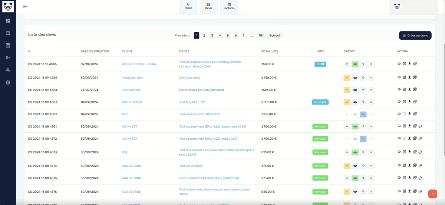445x205 pixels.
Task: View quote DS 2024 13 10 4586 (eye icon)
Action: 399,64
